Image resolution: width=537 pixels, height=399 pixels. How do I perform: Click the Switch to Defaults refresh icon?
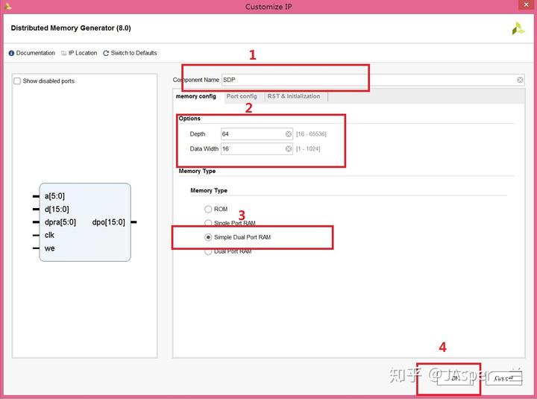click(106, 53)
